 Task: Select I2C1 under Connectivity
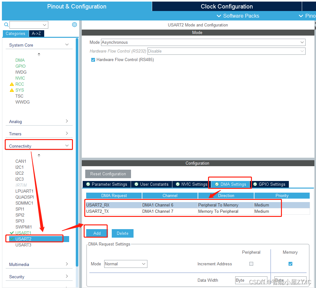pyautogui.click(x=19, y=167)
